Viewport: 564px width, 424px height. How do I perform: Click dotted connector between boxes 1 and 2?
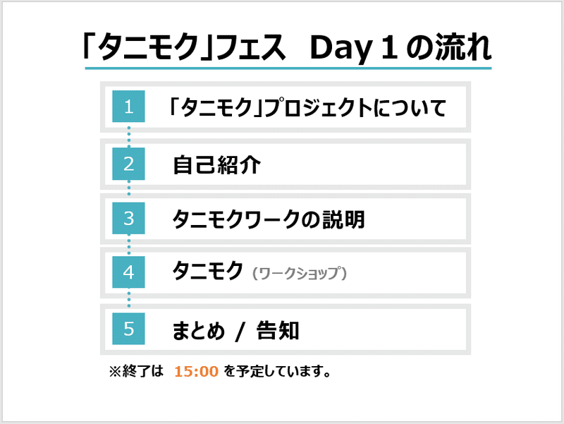129,135
